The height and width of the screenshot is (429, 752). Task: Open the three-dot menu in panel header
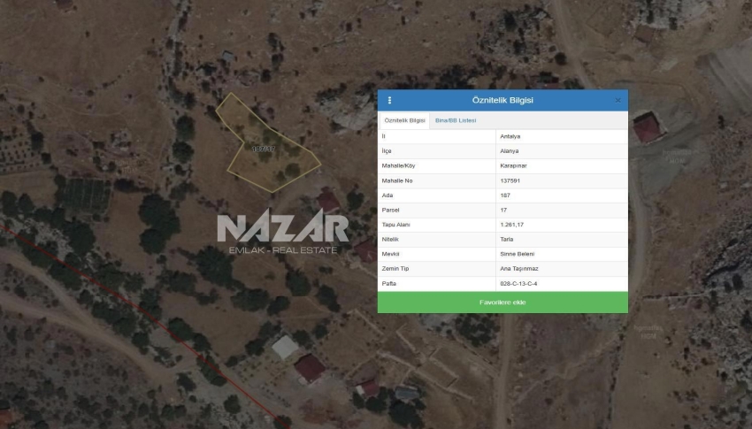(389, 100)
